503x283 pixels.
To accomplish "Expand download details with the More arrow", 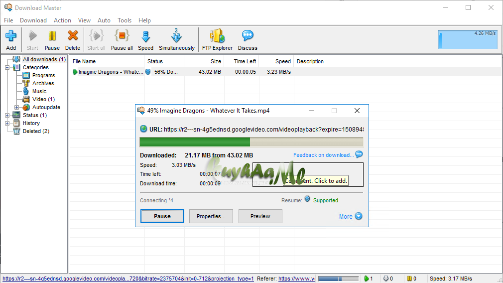I will coord(359,216).
